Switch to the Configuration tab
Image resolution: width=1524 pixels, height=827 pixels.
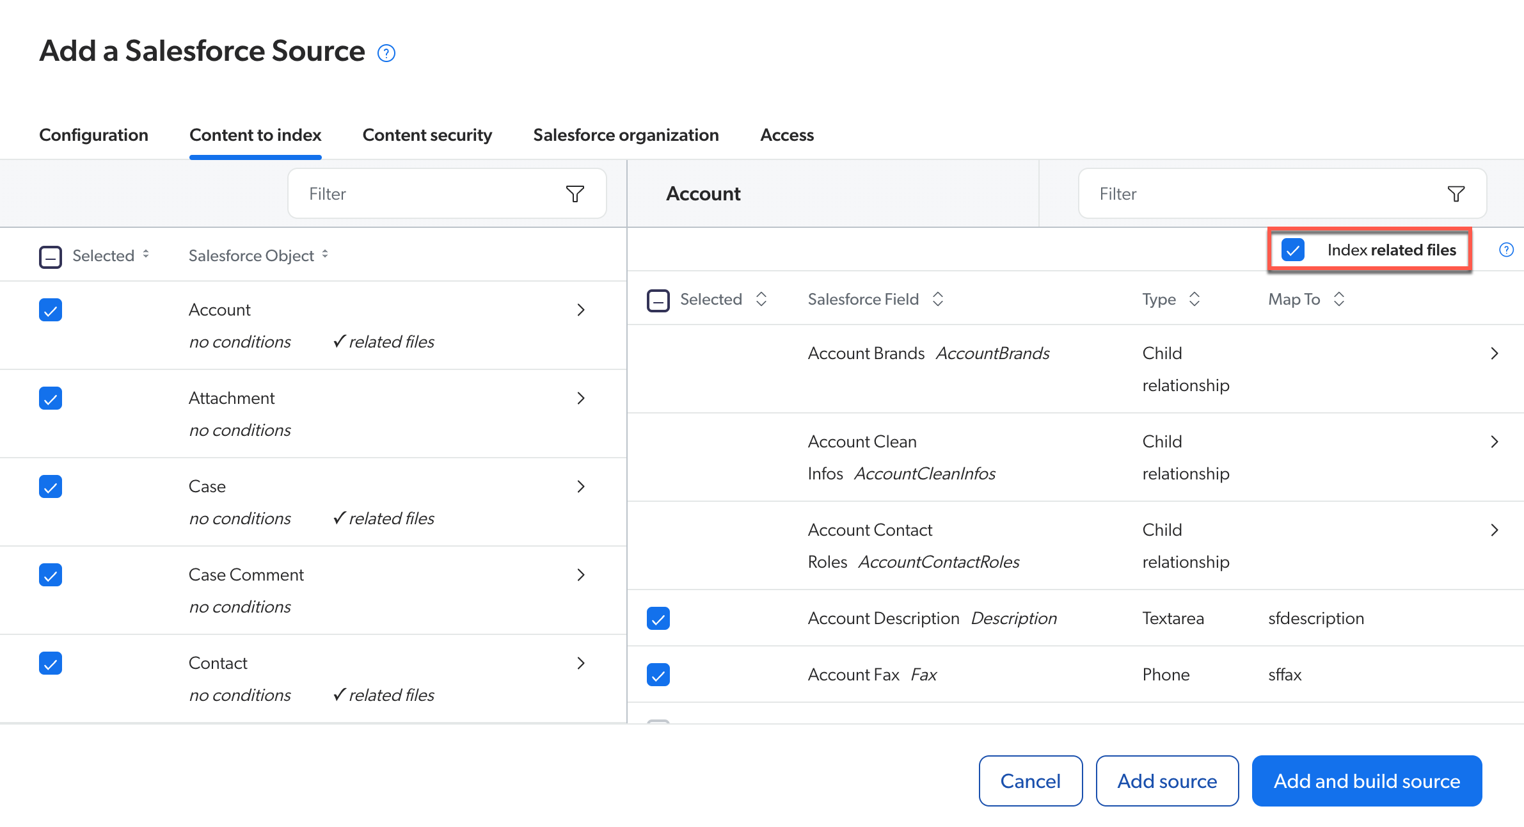[93, 135]
